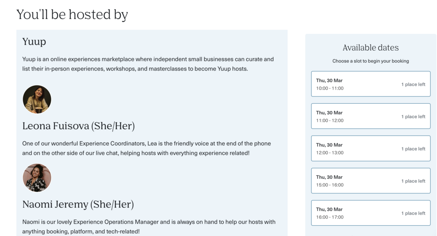Click "Choose a slot to begin your booking" text
This screenshot has height=236, width=437.
point(371,61)
